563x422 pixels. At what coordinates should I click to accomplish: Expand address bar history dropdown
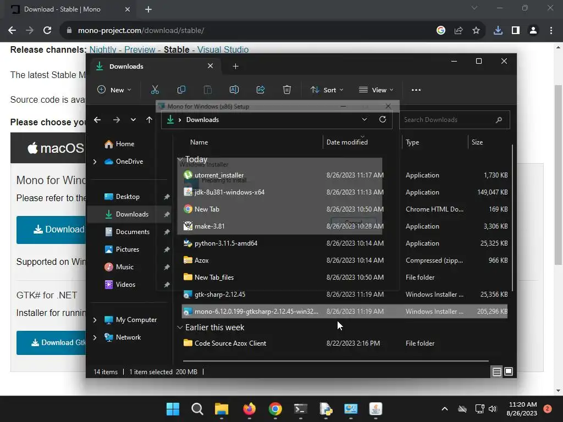365,119
